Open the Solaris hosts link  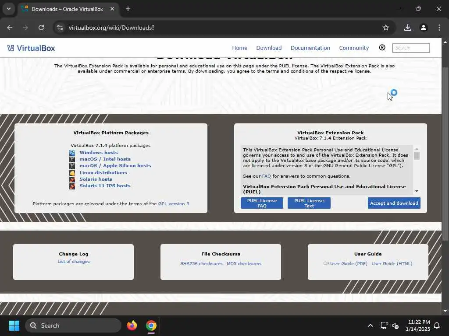96,179
